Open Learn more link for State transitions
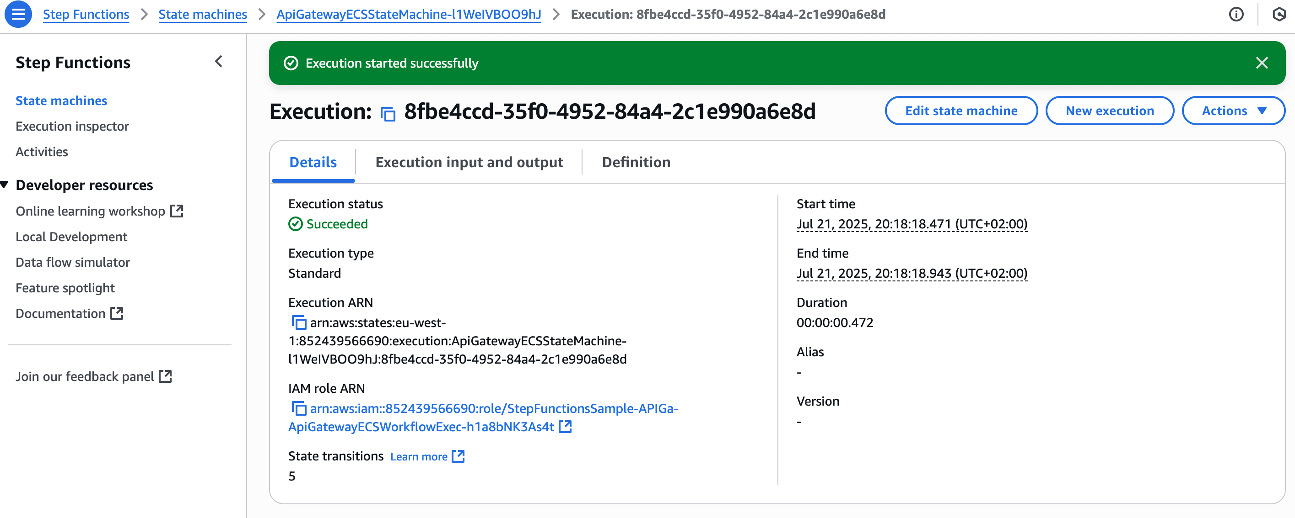Screen dimensions: 1295x518 [419, 456]
